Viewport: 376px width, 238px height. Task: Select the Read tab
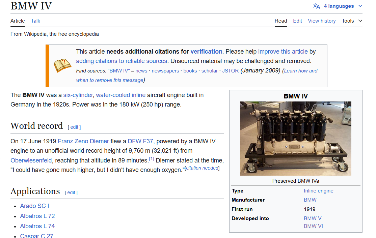(281, 21)
